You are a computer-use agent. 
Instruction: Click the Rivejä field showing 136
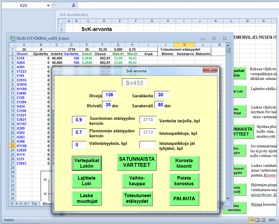click(109, 95)
